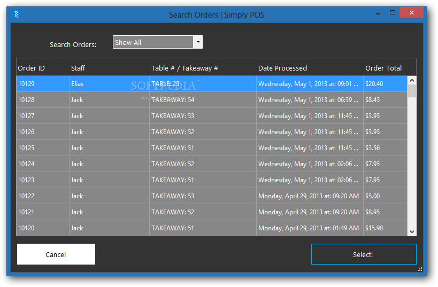Click the window resize grip corner

420,269
